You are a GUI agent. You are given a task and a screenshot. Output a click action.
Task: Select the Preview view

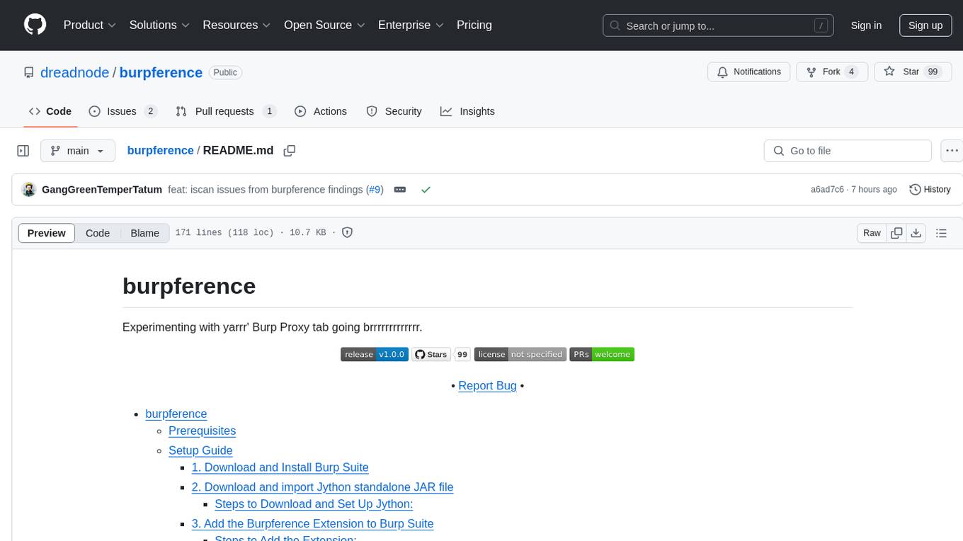point(47,233)
